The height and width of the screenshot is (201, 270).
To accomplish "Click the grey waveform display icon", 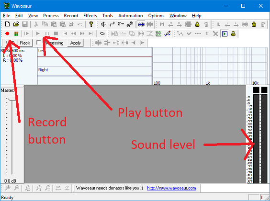I will (150, 24).
